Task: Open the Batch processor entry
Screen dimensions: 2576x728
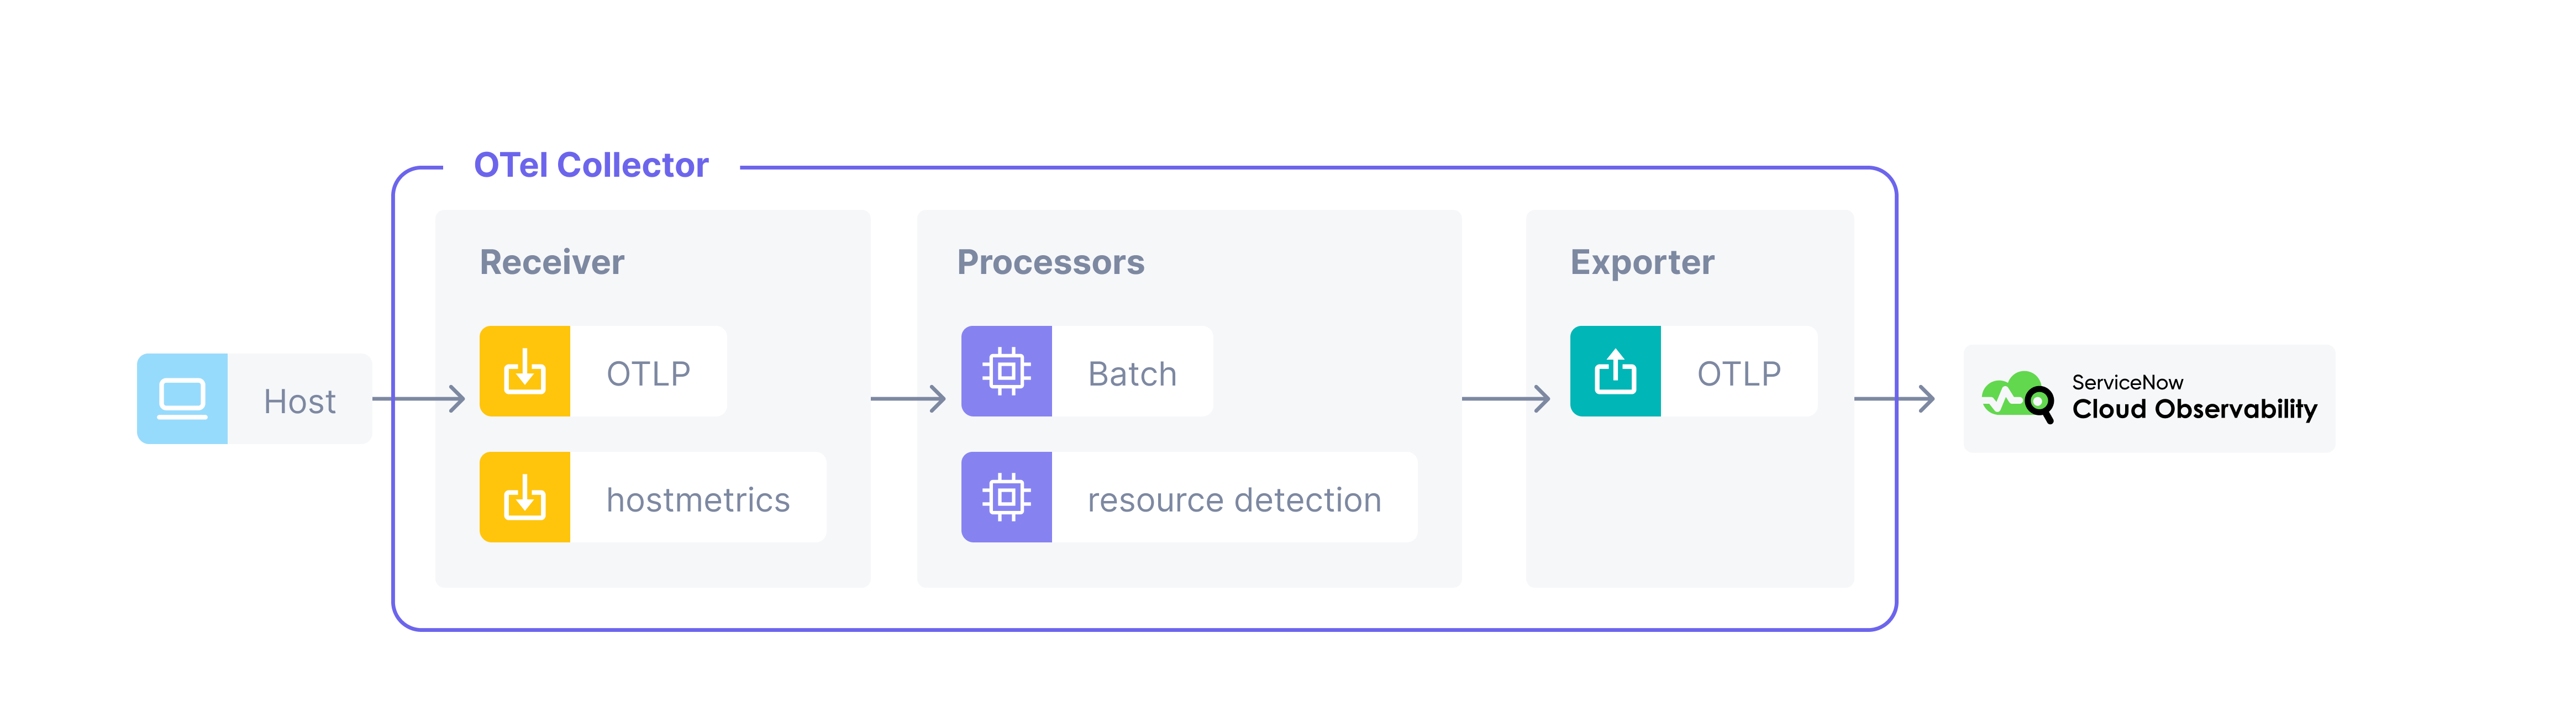Action: 1132,371
